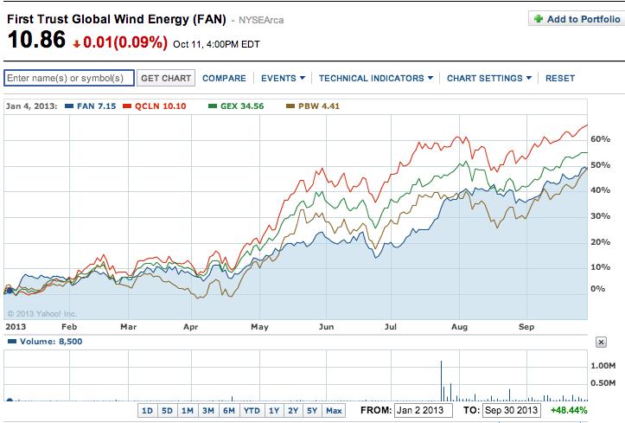
Task: Click the Add to Portfolio button
Action: pyautogui.click(x=577, y=19)
